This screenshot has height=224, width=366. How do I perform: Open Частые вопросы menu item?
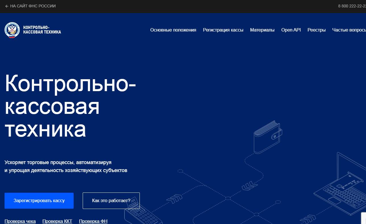[x=349, y=30]
